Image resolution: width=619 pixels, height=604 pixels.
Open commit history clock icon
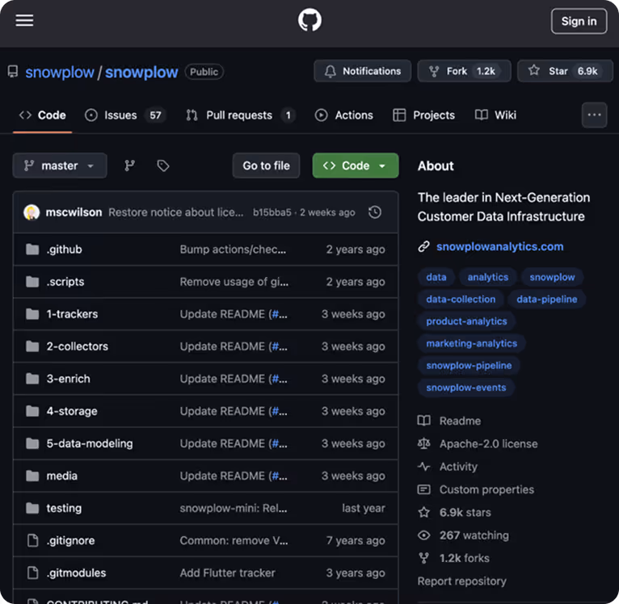375,212
